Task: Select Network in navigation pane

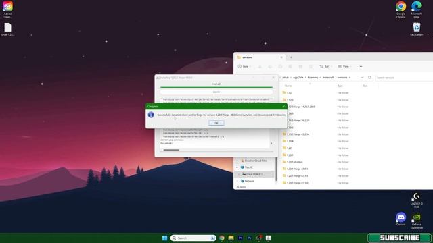Action: [x=250, y=181]
